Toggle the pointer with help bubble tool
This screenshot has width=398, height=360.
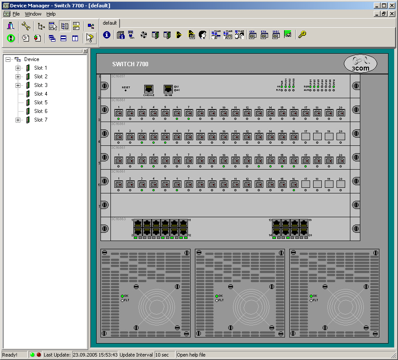(x=90, y=38)
